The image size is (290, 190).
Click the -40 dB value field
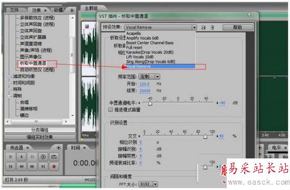(x=223, y=103)
